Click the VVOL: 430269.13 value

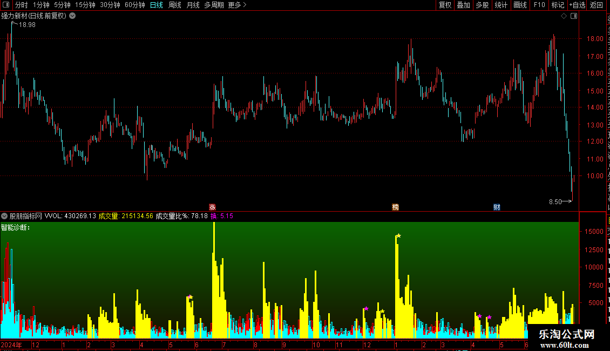[x=70, y=216]
